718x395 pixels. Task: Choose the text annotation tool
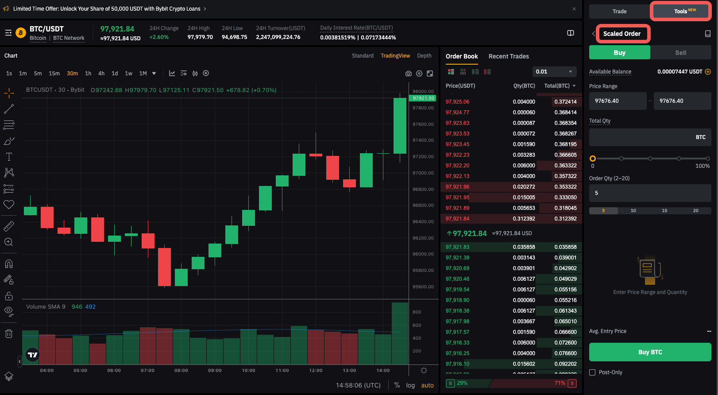9,157
